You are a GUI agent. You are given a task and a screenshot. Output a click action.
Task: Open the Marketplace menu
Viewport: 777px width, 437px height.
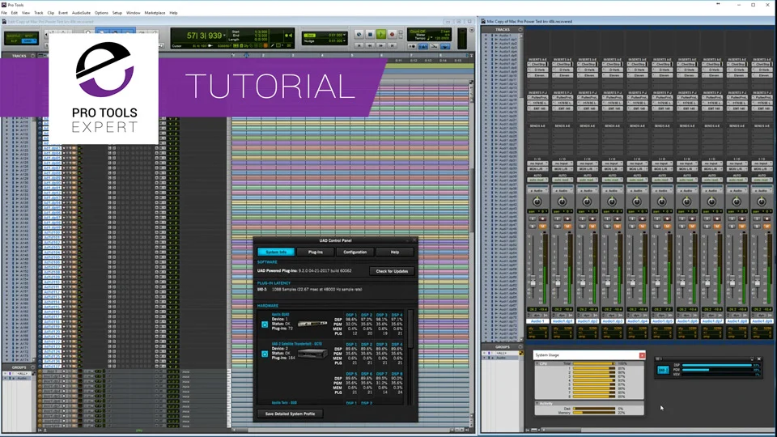(x=155, y=13)
